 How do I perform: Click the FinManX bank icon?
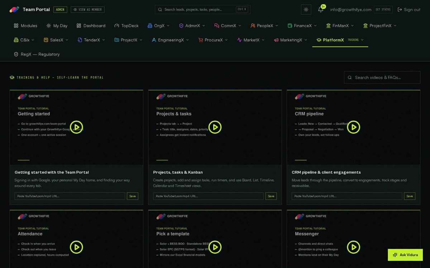[329, 26]
